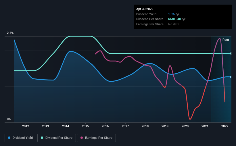Select the 2014 label on the x-axis
This screenshot has height=146, width=236.
click(66, 126)
